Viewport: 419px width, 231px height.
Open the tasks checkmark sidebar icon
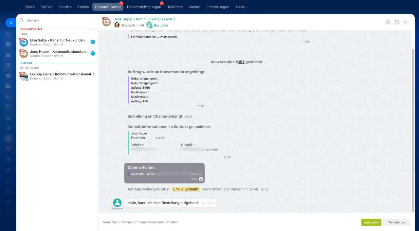[x=8, y=118]
